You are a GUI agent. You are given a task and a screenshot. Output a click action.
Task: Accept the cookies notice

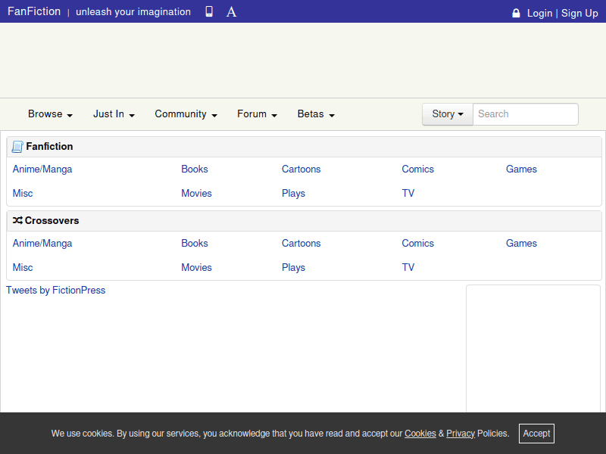536,434
